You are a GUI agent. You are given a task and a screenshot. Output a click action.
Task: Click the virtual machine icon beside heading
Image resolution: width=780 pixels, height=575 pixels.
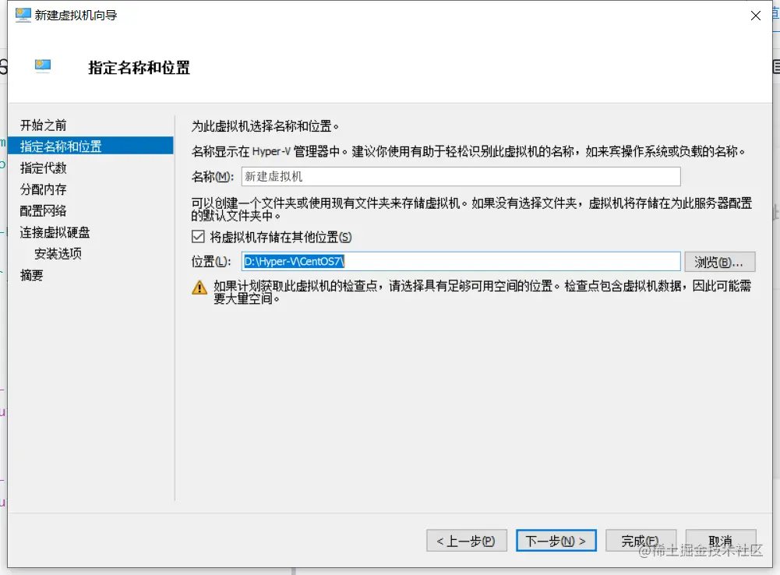click(x=43, y=65)
